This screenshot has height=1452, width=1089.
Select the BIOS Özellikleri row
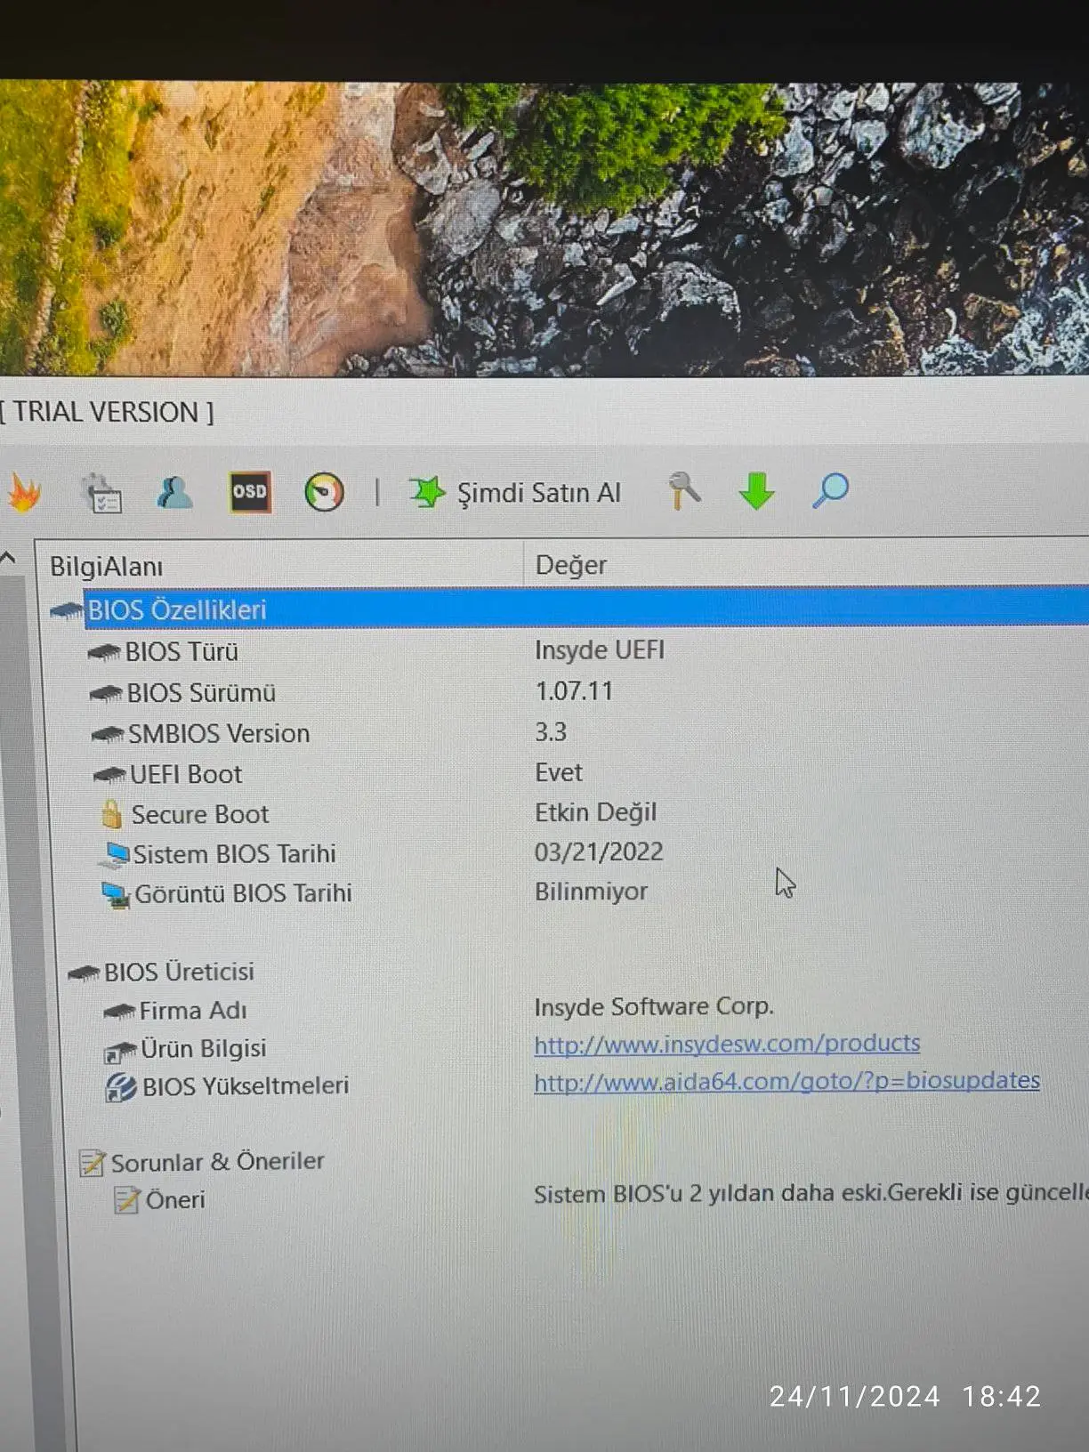(569, 609)
